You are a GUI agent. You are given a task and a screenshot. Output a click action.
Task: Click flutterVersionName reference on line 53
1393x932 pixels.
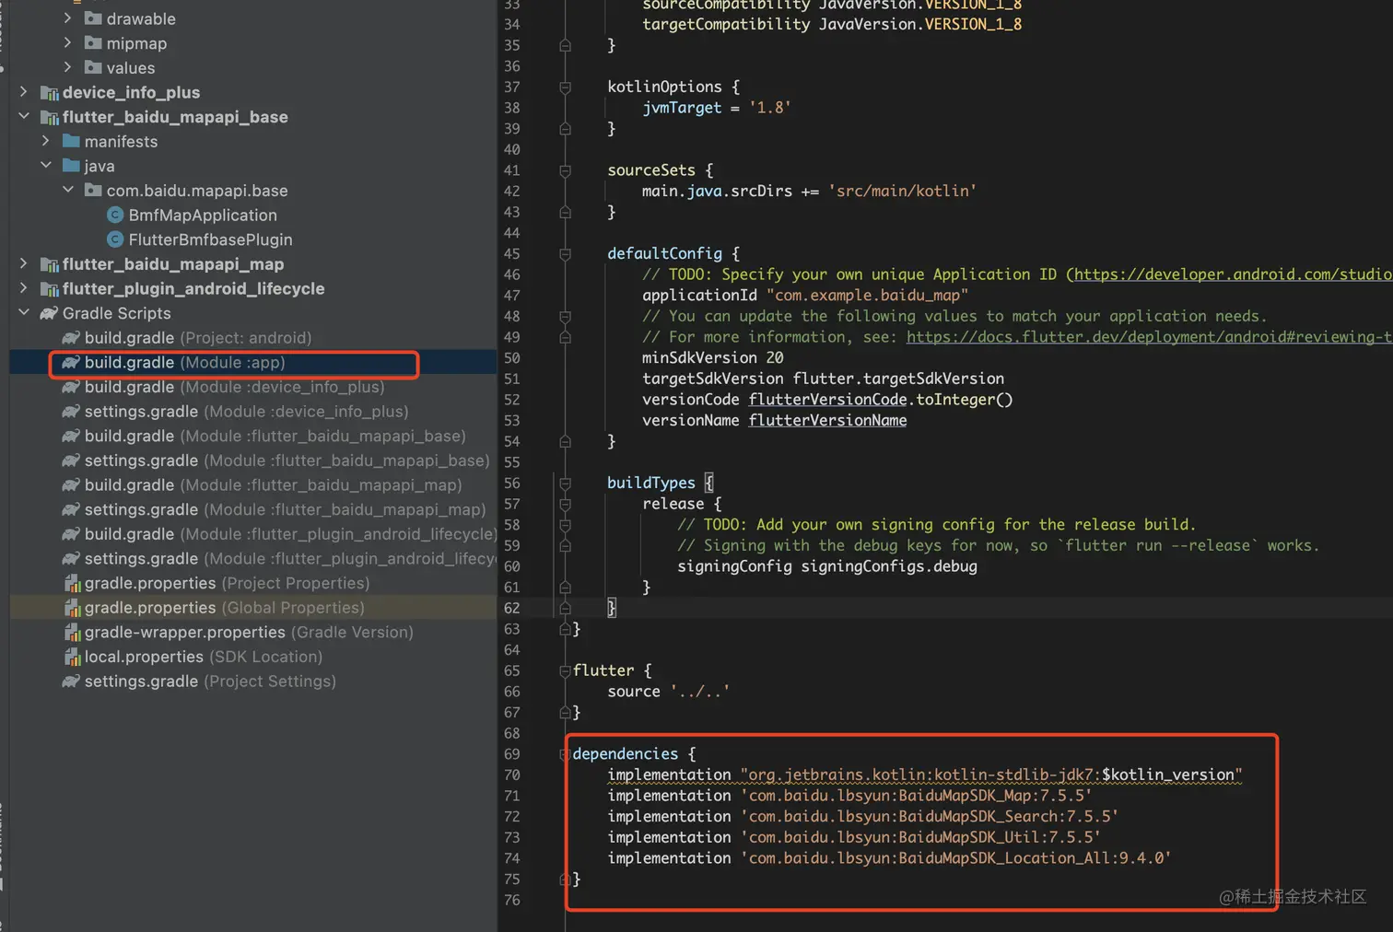point(827,420)
